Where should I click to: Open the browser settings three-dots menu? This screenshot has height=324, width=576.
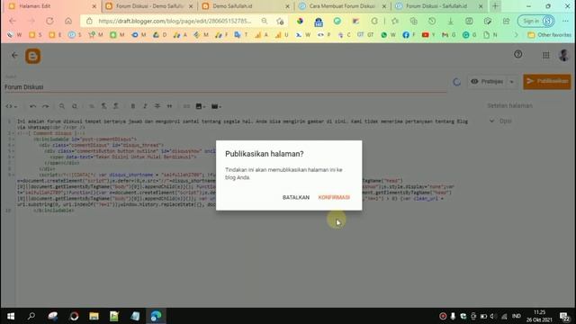point(565,22)
